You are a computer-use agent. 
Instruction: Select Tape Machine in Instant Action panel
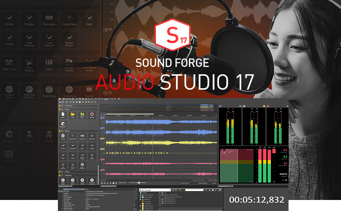(x=92, y=155)
